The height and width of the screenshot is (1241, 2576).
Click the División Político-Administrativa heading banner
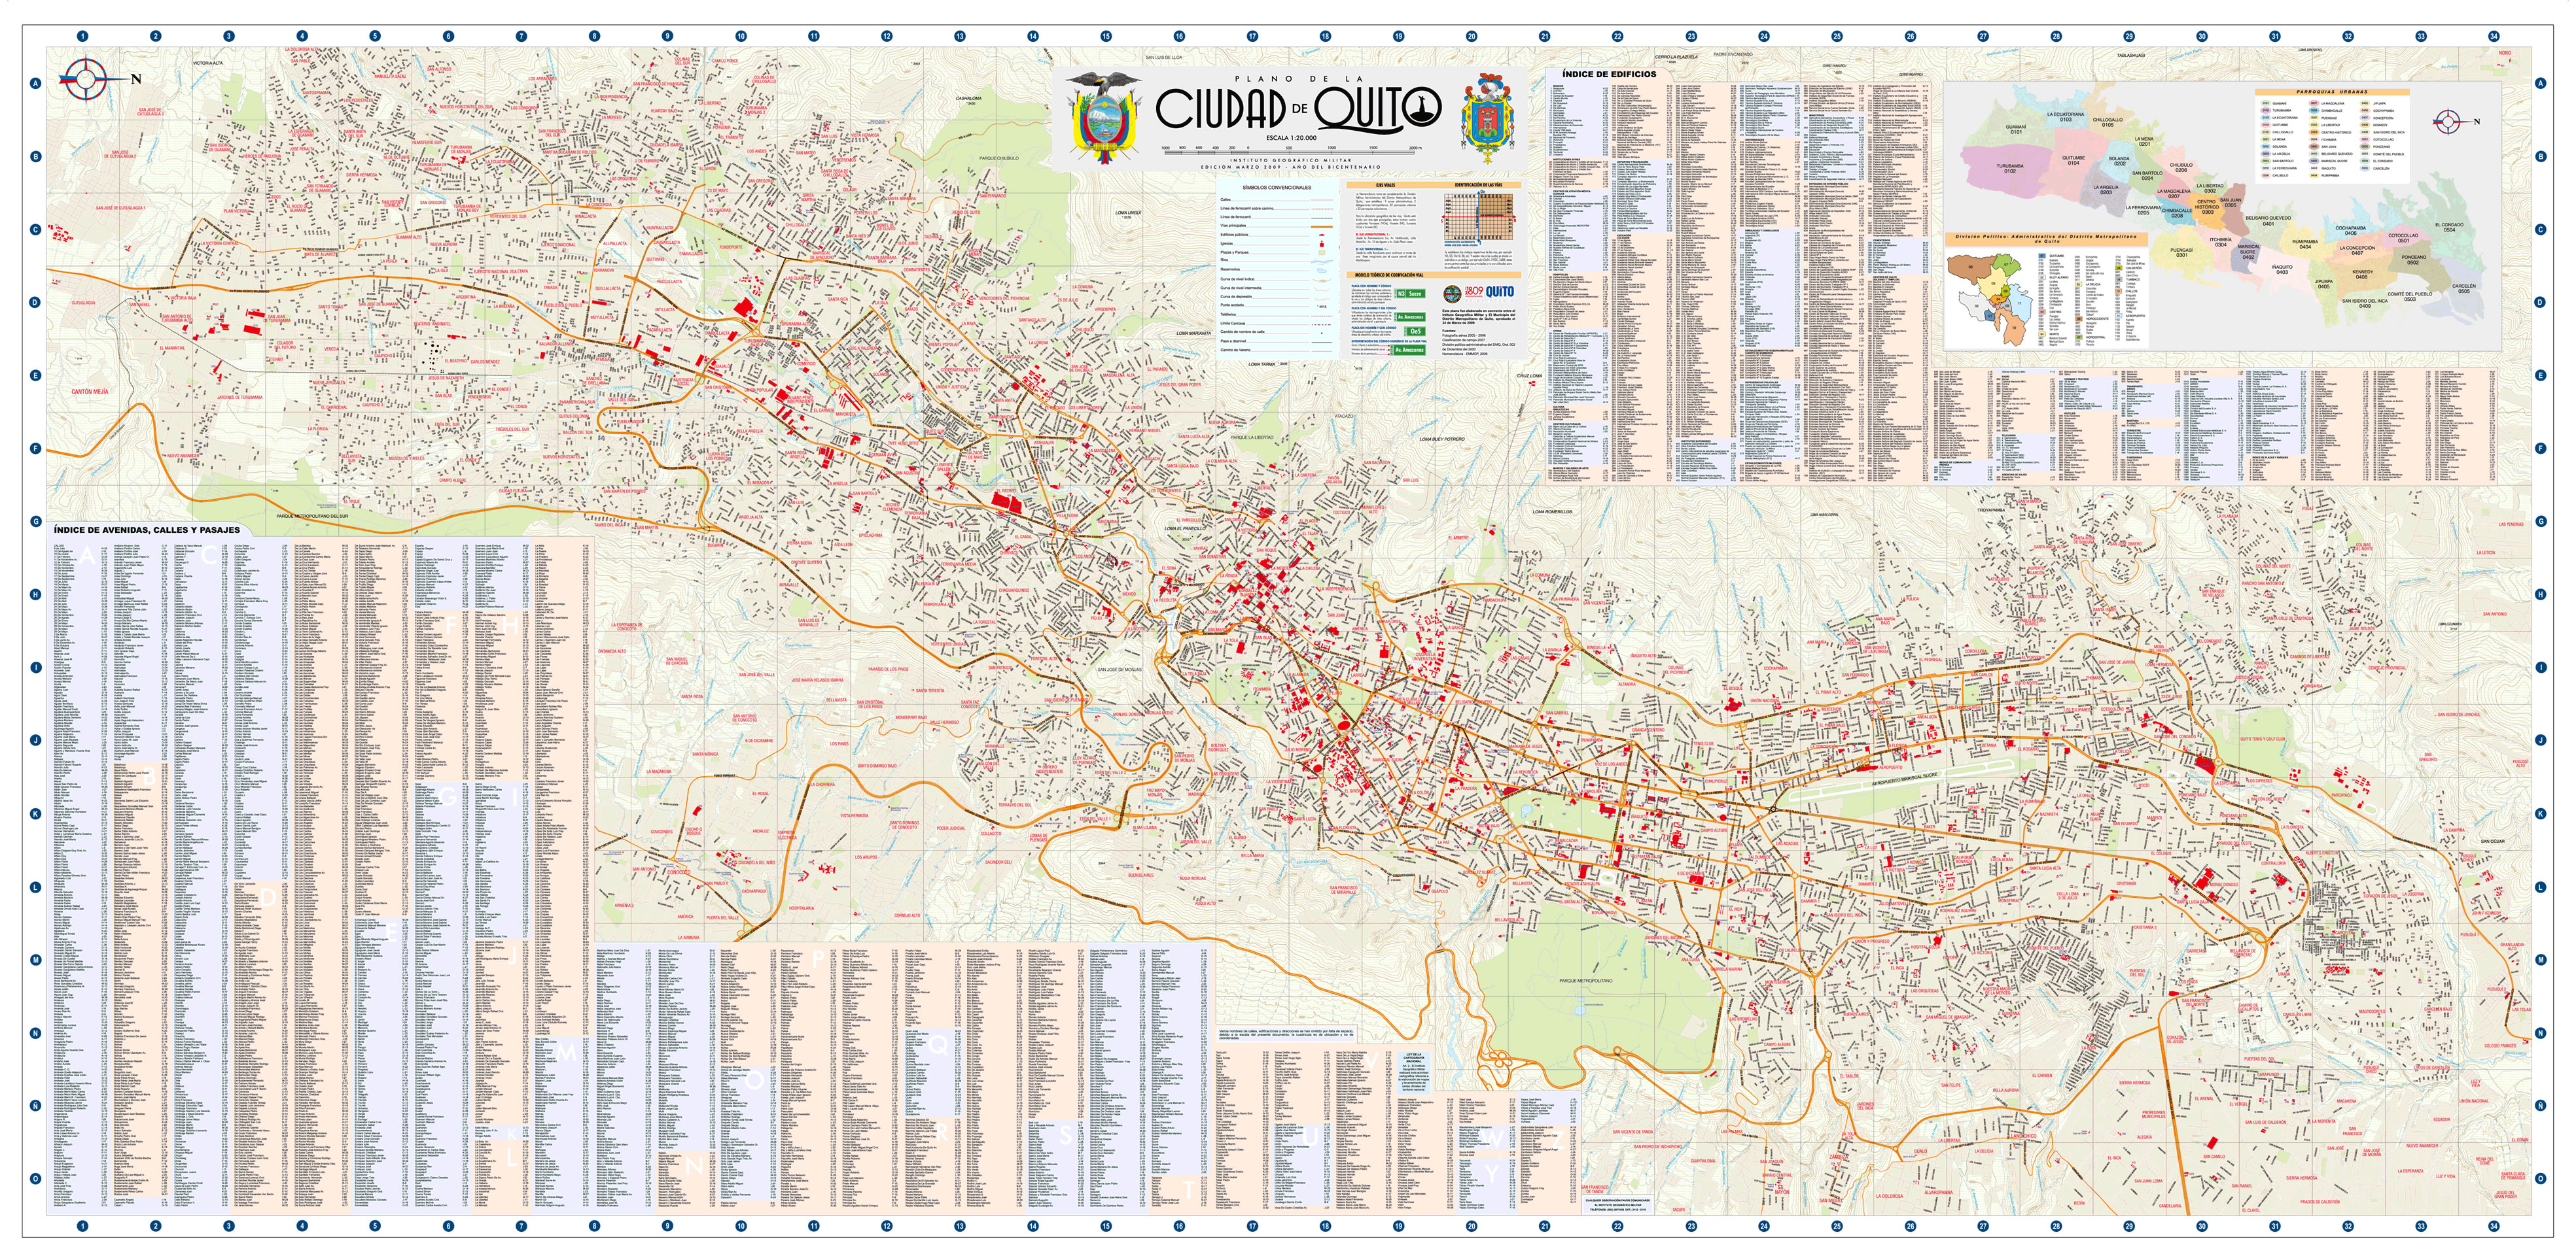coord(2047,240)
